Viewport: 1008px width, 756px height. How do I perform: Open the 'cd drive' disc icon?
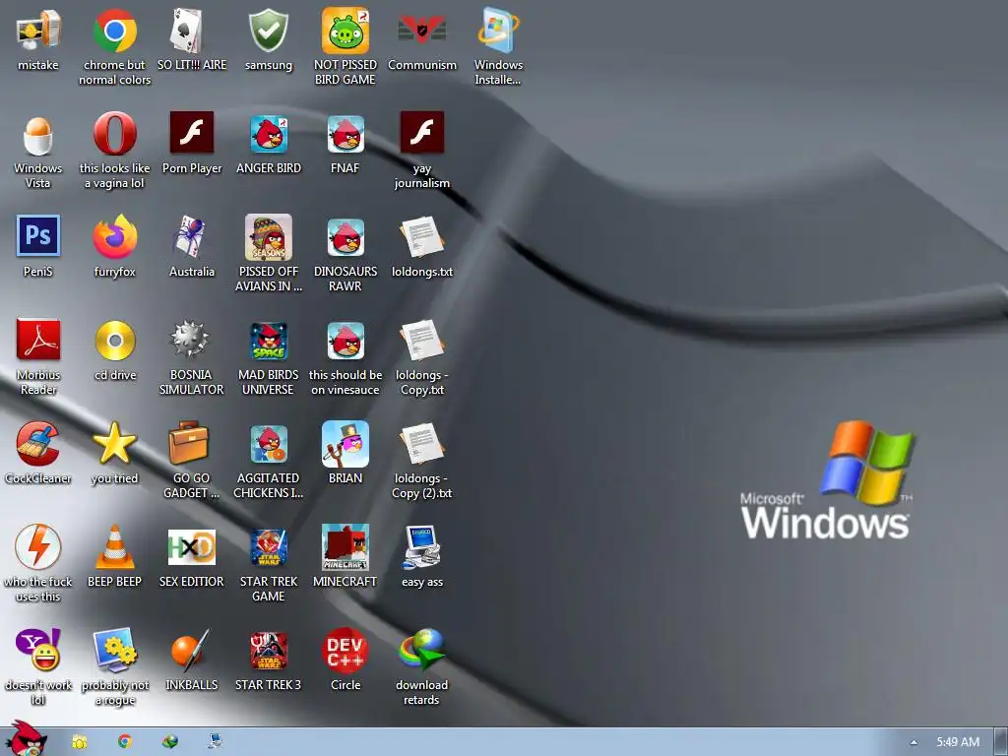(114, 340)
